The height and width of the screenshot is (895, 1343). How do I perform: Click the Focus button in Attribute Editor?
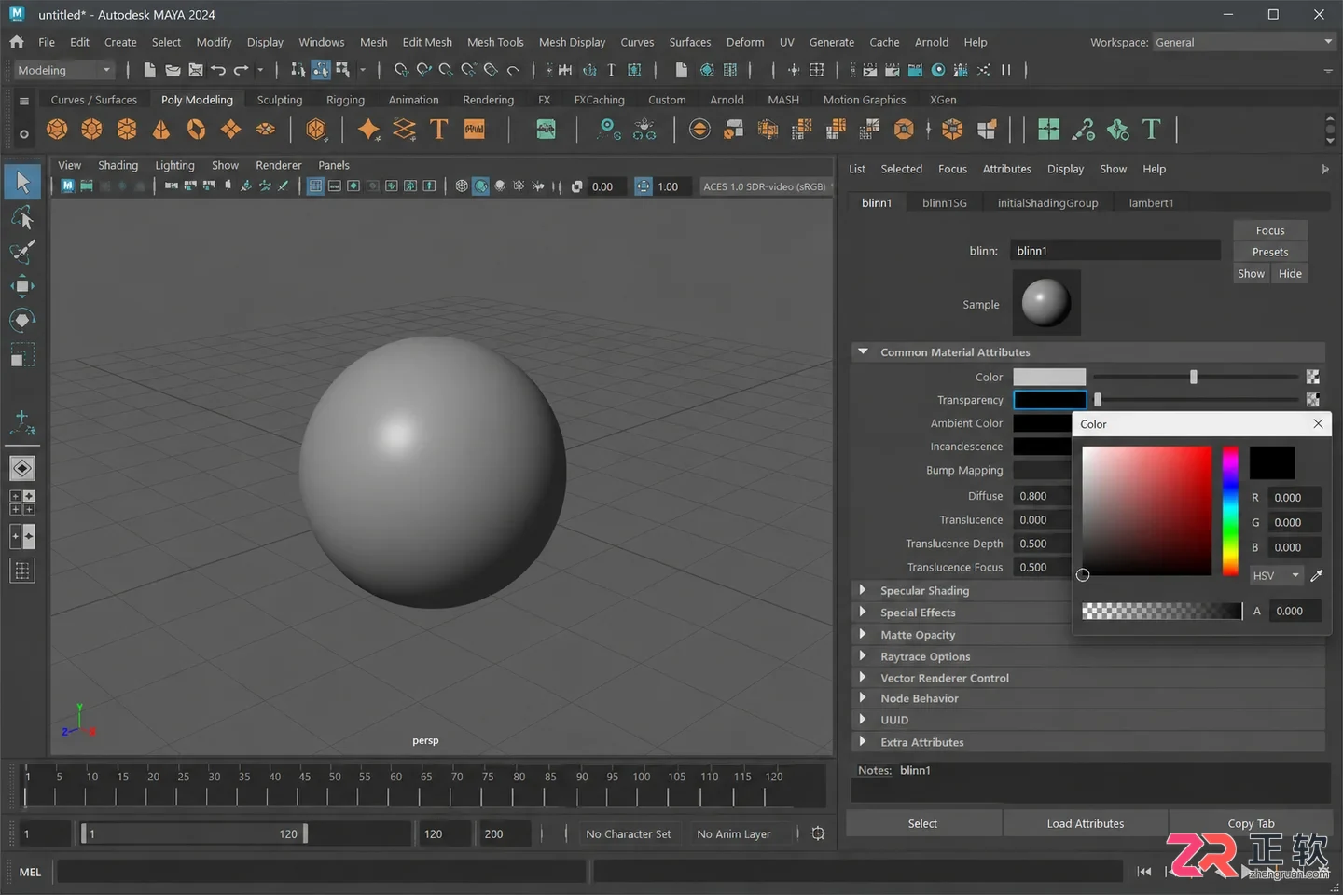[x=1270, y=230]
